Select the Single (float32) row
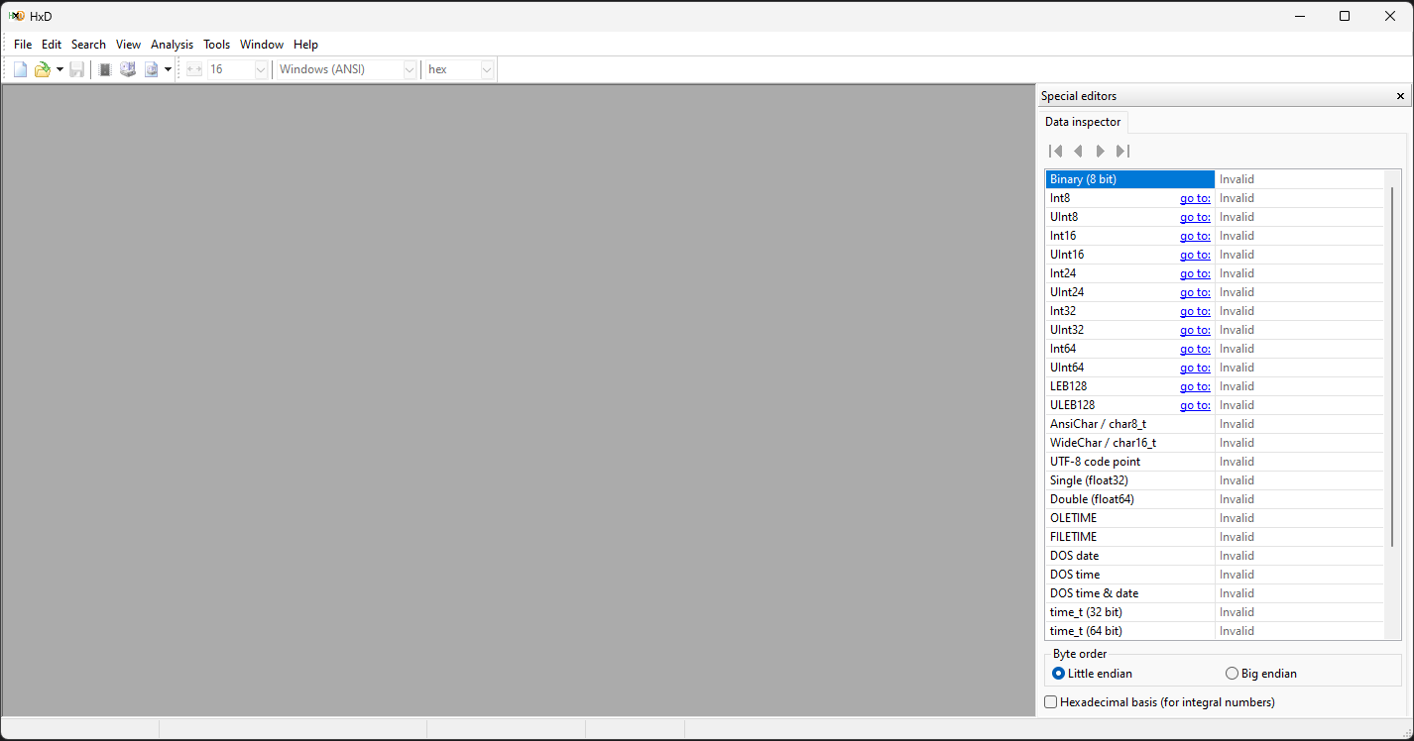The height and width of the screenshot is (741, 1414). pos(1215,480)
